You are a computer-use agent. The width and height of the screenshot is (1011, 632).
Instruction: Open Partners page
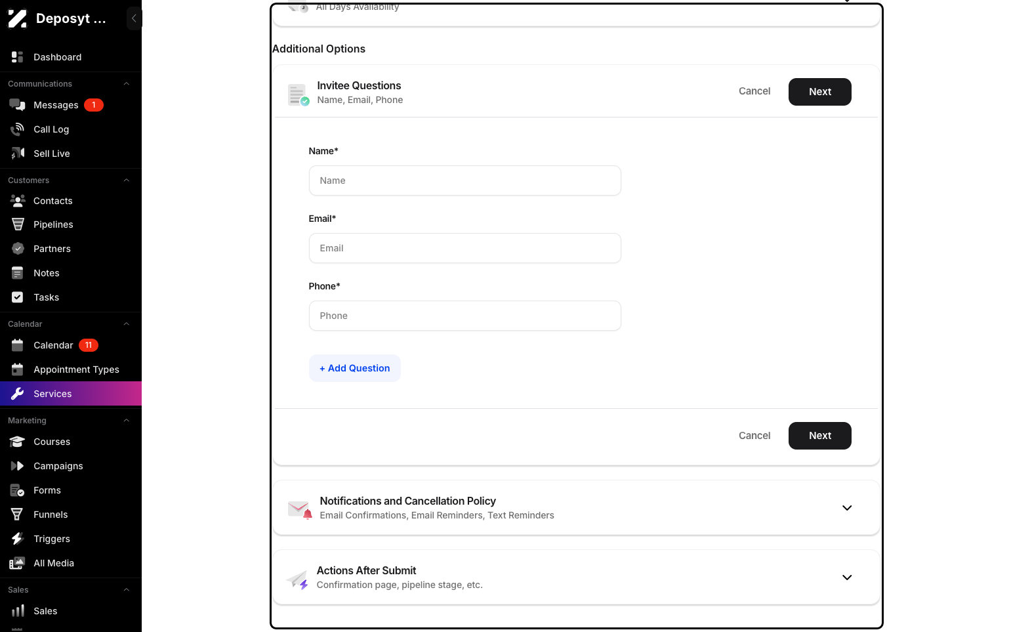coord(71,249)
